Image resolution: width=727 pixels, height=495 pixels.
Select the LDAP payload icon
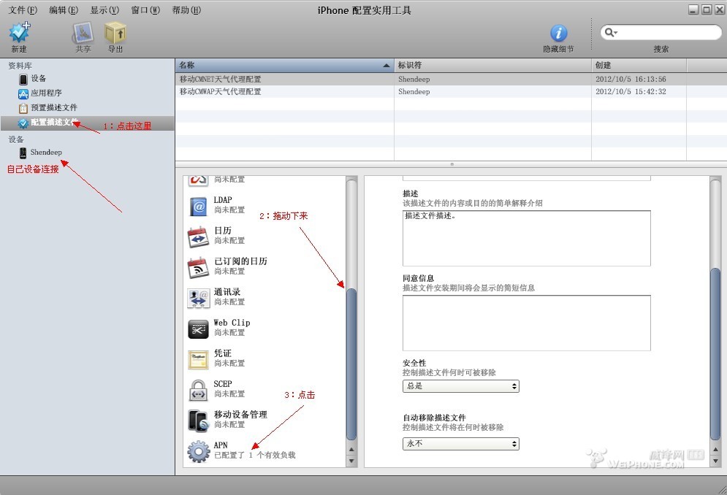click(x=199, y=206)
